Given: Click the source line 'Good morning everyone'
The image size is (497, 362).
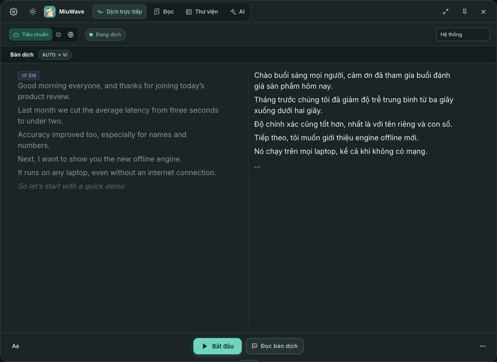Looking at the screenshot, I should 111,91.
